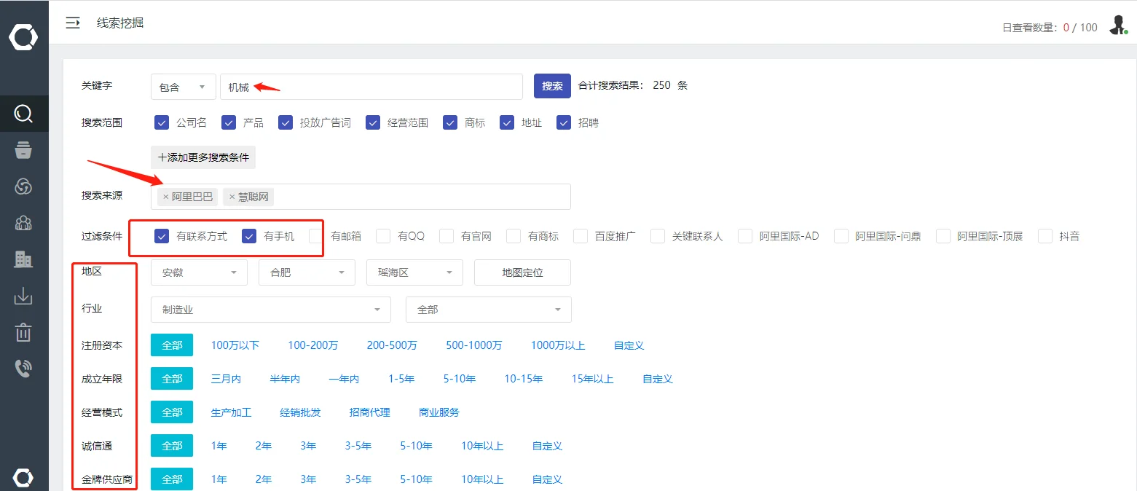
Task: Select 500-1000万 registered capital
Action: pyautogui.click(x=474, y=345)
